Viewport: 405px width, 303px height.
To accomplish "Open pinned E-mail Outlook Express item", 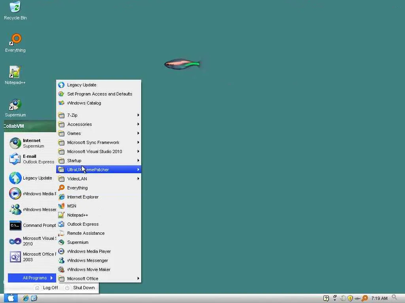I will pos(32,159).
